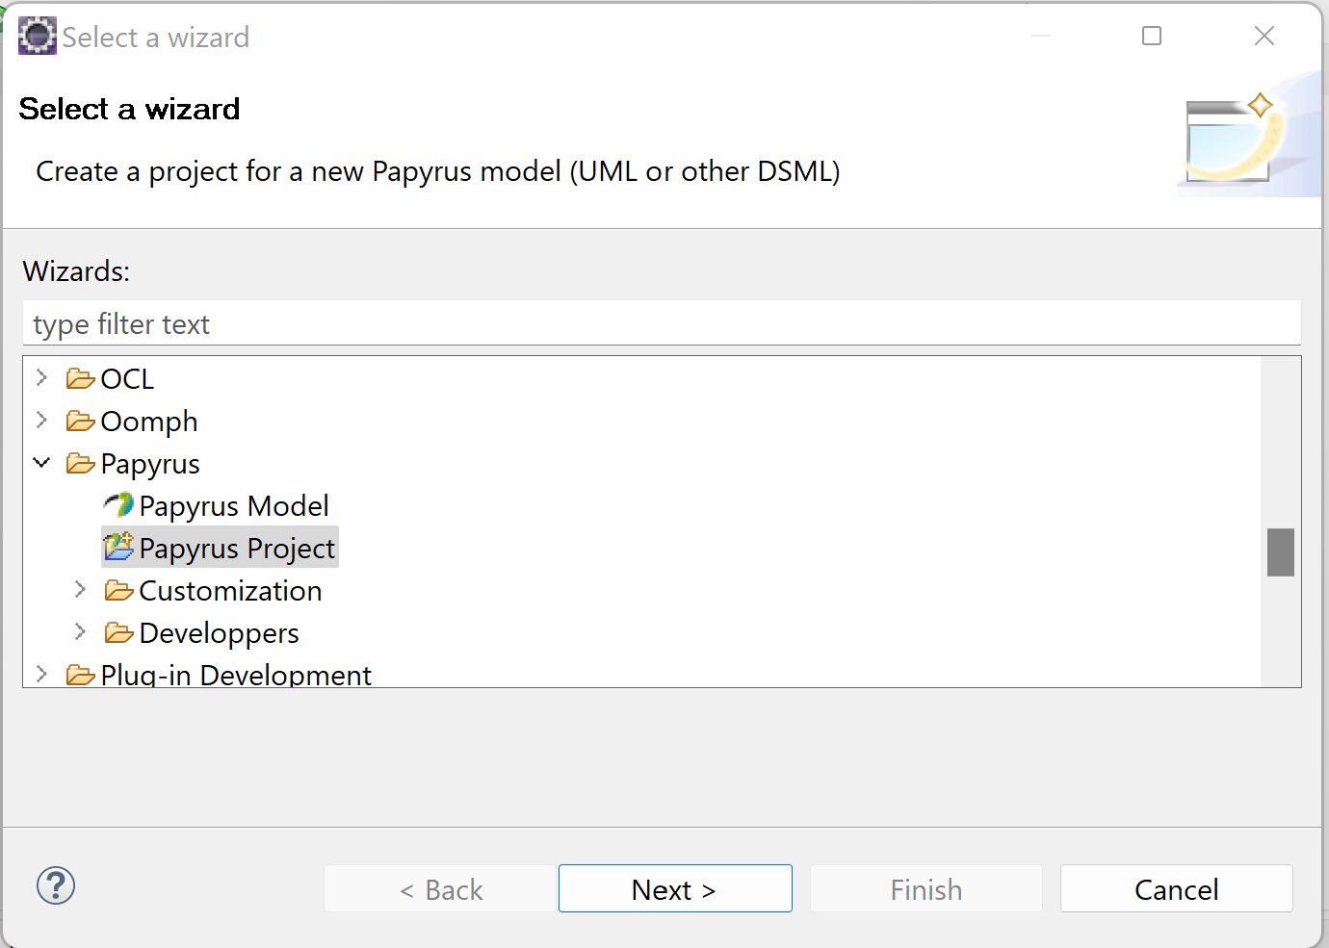The width and height of the screenshot is (1329, 948).
Task: Collapse the Papyrus category
Action: [41, 462]
